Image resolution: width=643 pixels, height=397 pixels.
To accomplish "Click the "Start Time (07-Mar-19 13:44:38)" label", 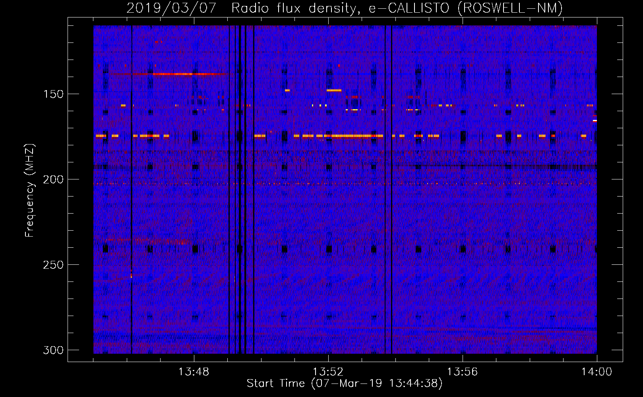I will click(345, 384).
